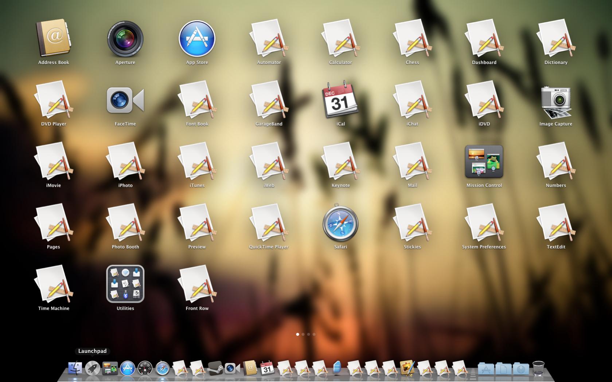Launch the GarageBand app
Screen dimensions: 612x382
point(269,100)
